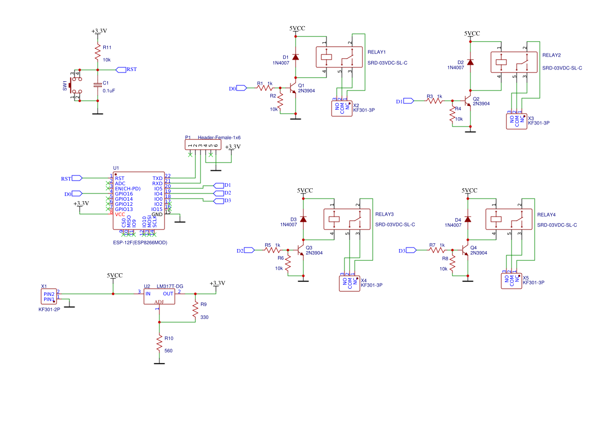Select diode D4 1N4007 symbol
This screenshot has height=426, width=601.
click(x=468, y=219)
